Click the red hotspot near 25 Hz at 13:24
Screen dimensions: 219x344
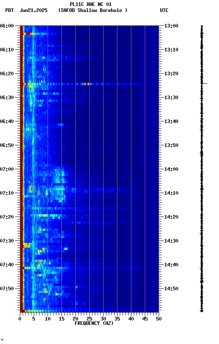point(87,84)
